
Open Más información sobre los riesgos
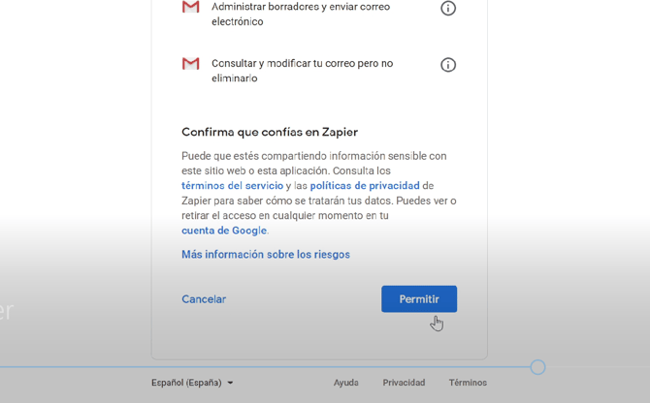click(x=266, y=255)
